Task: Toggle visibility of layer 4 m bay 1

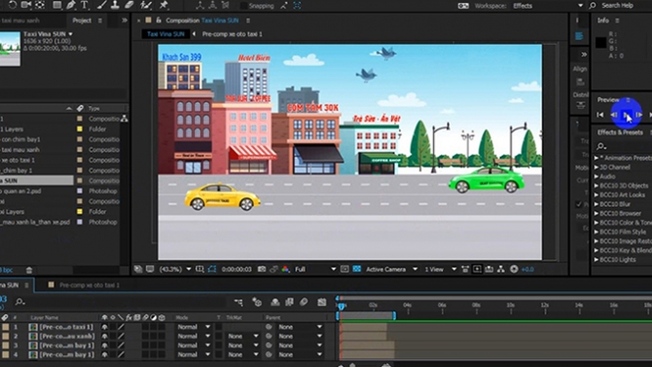Action: 104,354
